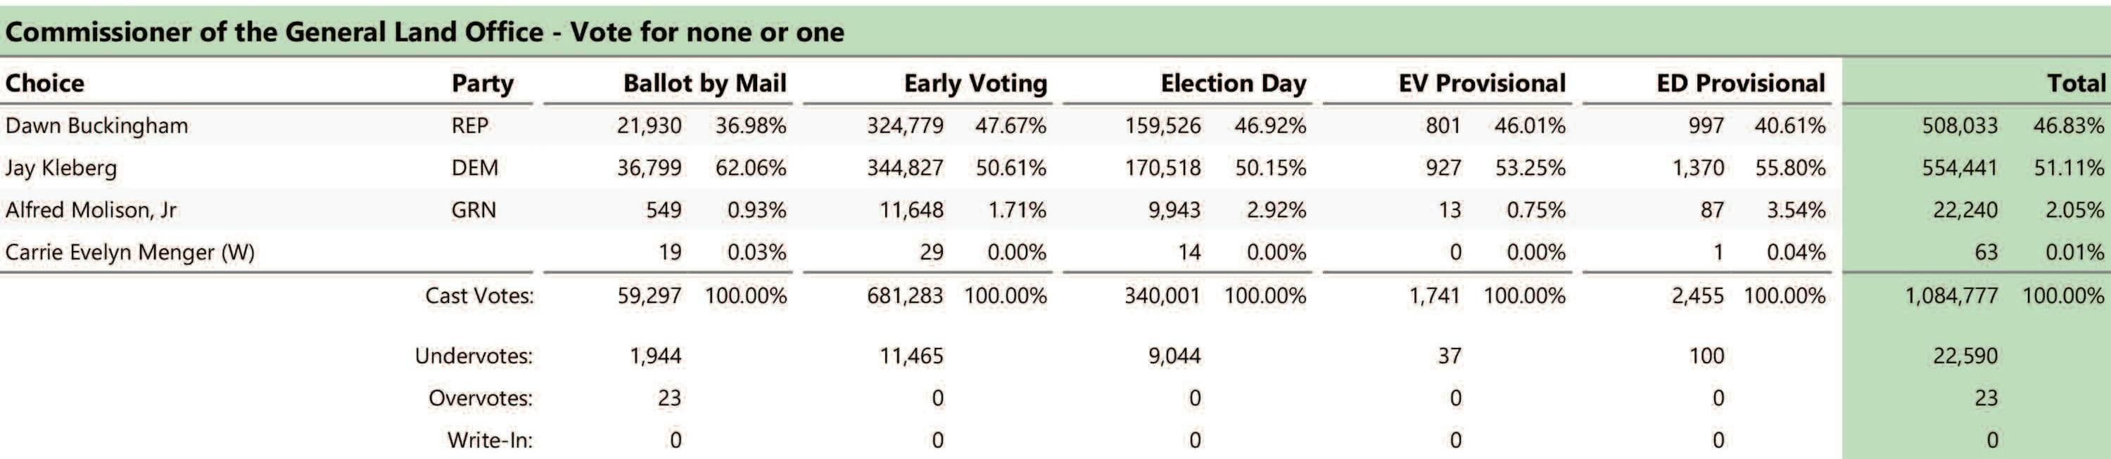Click the EV Provisional column header
Image resolution: width=2111 pixels, height=459 pixels.
pyautogui.click(x=1482, y=84)
